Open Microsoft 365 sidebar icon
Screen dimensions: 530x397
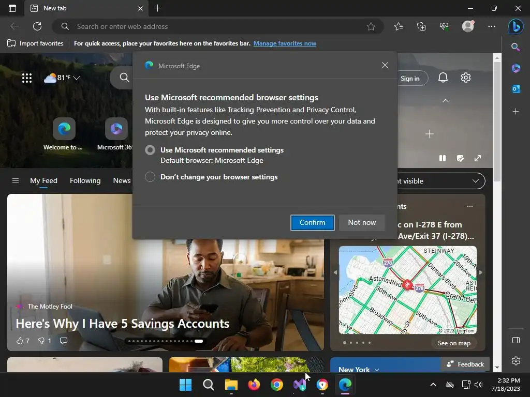pyautogui.click(x=516, y=68)
